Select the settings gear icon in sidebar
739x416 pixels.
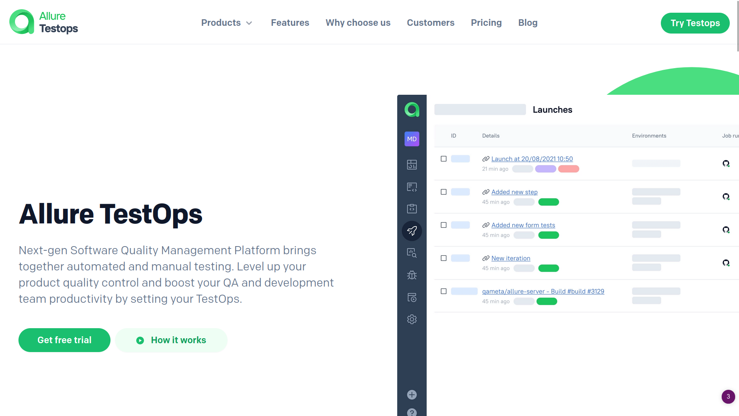[411, 319]
